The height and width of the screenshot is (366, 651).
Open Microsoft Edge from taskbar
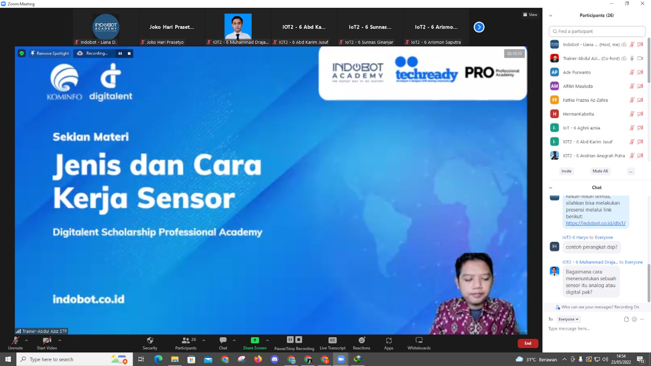pos(158,359)
